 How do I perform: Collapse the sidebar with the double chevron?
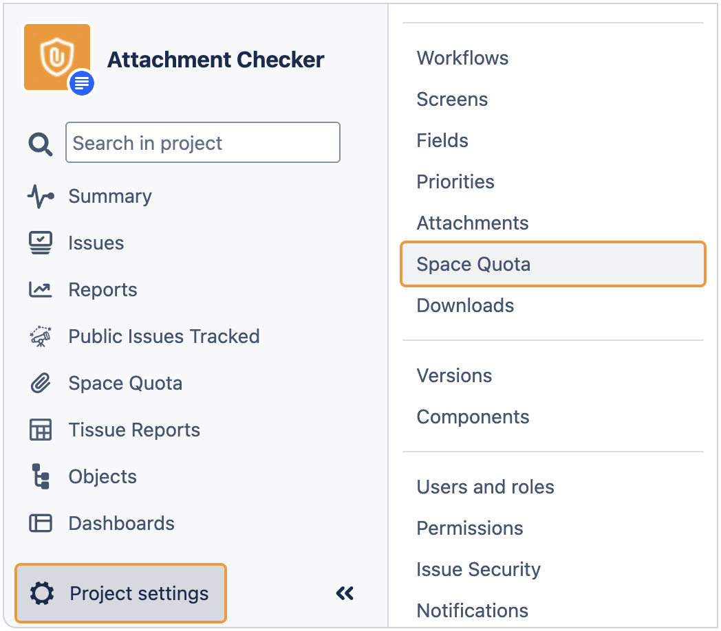[x=345, y=593]
